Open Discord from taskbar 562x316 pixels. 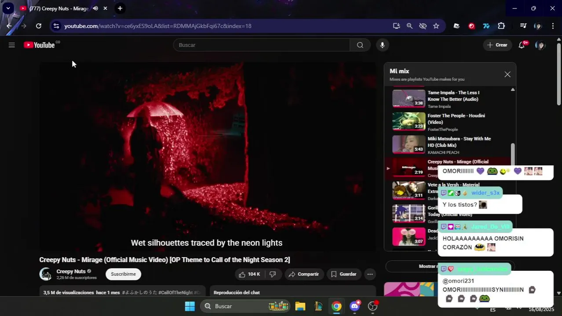pos(355,306)
